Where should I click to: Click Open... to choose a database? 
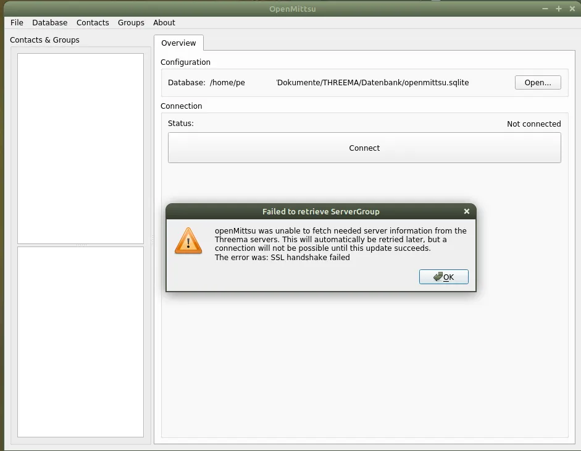537,83
